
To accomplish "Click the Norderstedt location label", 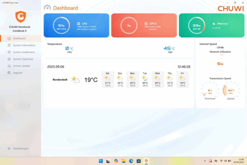I will 60,80.
